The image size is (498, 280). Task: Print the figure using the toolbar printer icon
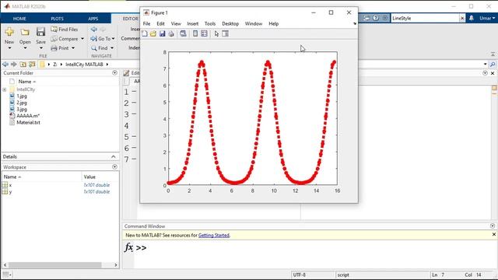pos(171,33)
